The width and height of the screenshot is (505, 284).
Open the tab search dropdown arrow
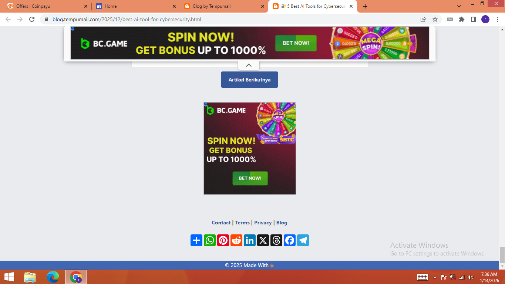coord(459,6)
